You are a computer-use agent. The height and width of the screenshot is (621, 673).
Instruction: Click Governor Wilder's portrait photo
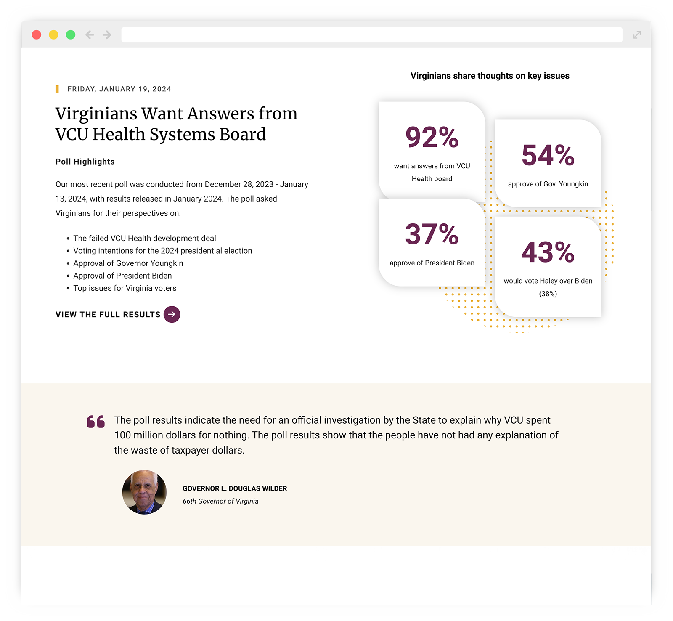point(144,492)
